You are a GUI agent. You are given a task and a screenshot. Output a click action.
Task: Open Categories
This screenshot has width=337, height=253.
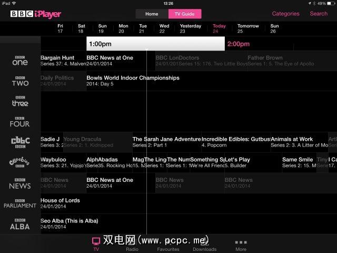(285, 14)
